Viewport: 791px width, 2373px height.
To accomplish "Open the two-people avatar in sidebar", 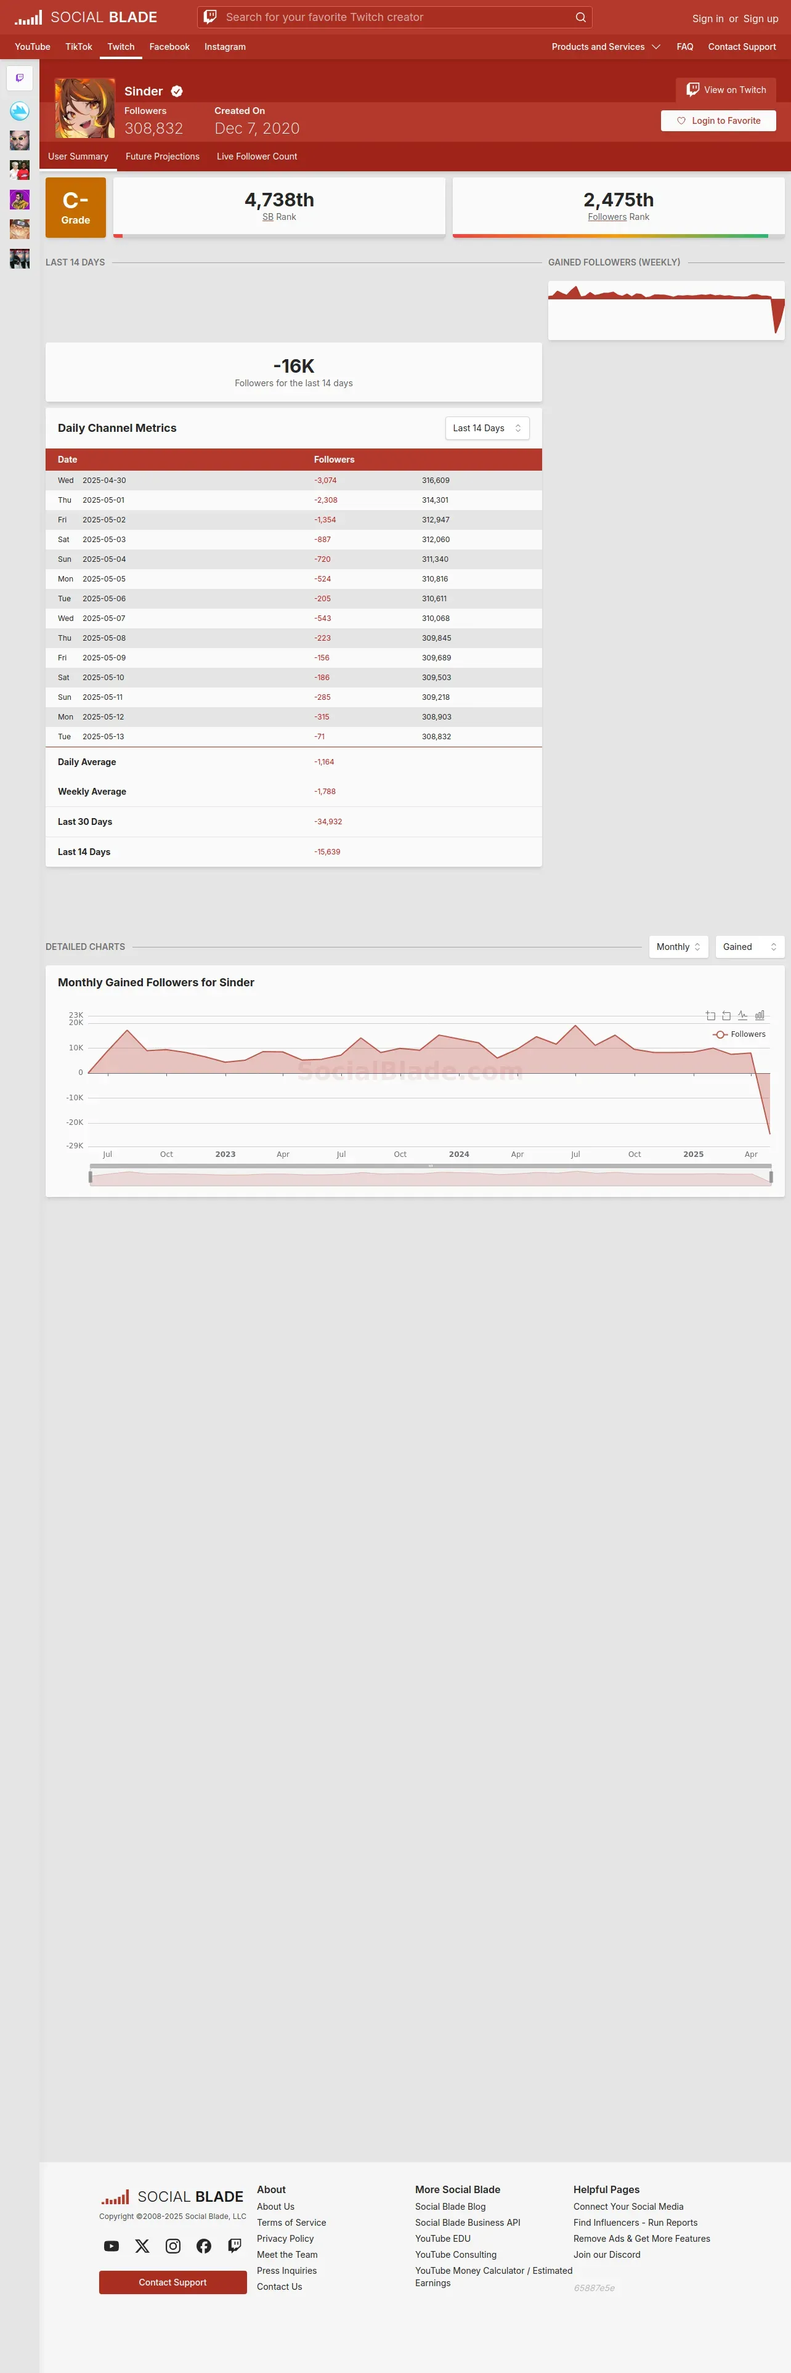I will coord(19,169).
